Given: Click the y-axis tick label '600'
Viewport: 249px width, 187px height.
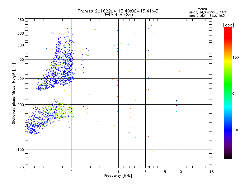Looking at the screenshot, I should point(21,33).
